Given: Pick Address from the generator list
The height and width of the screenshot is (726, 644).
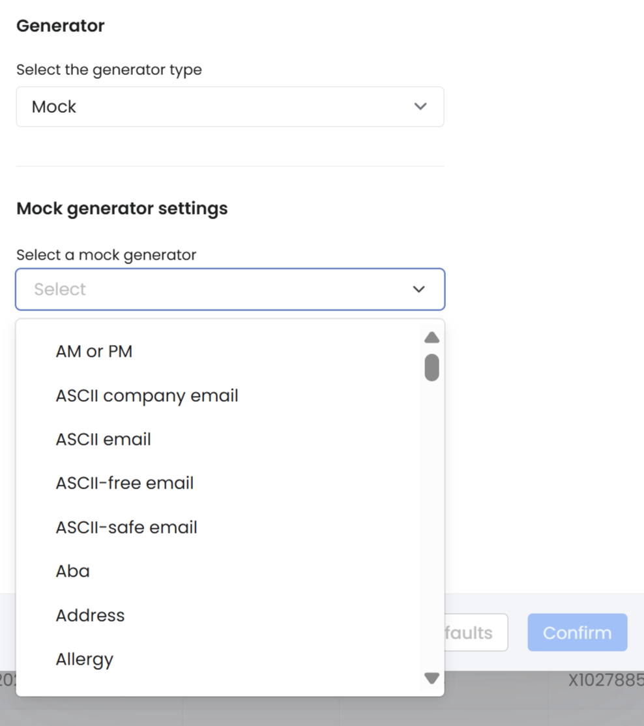Looking at the screenshot, I should click(x=90, y=615).
